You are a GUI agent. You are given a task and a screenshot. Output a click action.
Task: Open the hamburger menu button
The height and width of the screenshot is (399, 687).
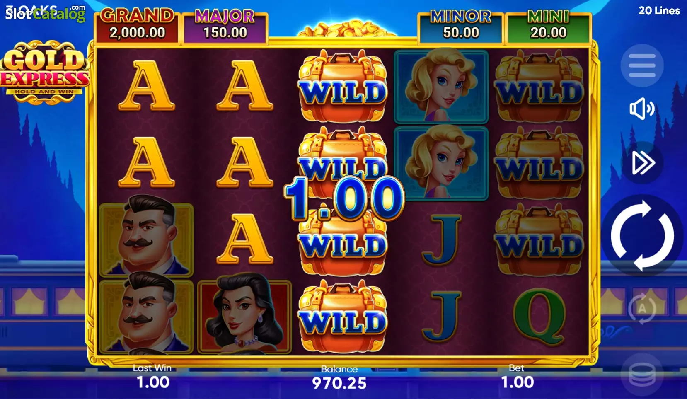642,65
